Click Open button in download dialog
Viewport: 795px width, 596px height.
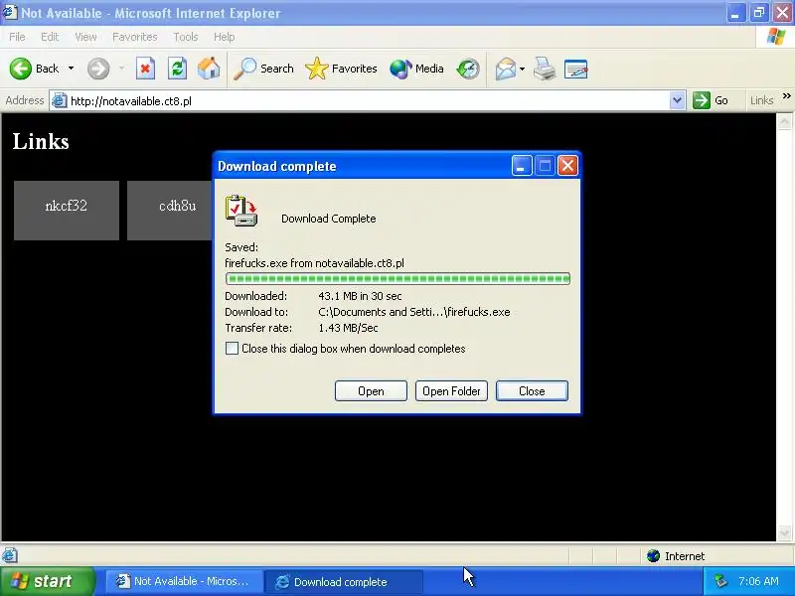point(371,391)
